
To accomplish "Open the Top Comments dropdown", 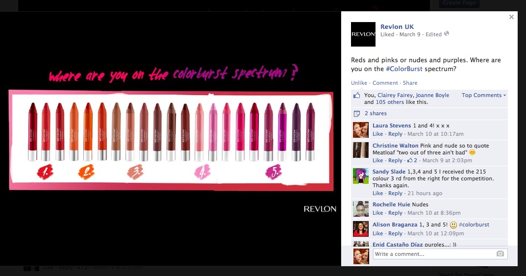I will (x=484, y=95).
